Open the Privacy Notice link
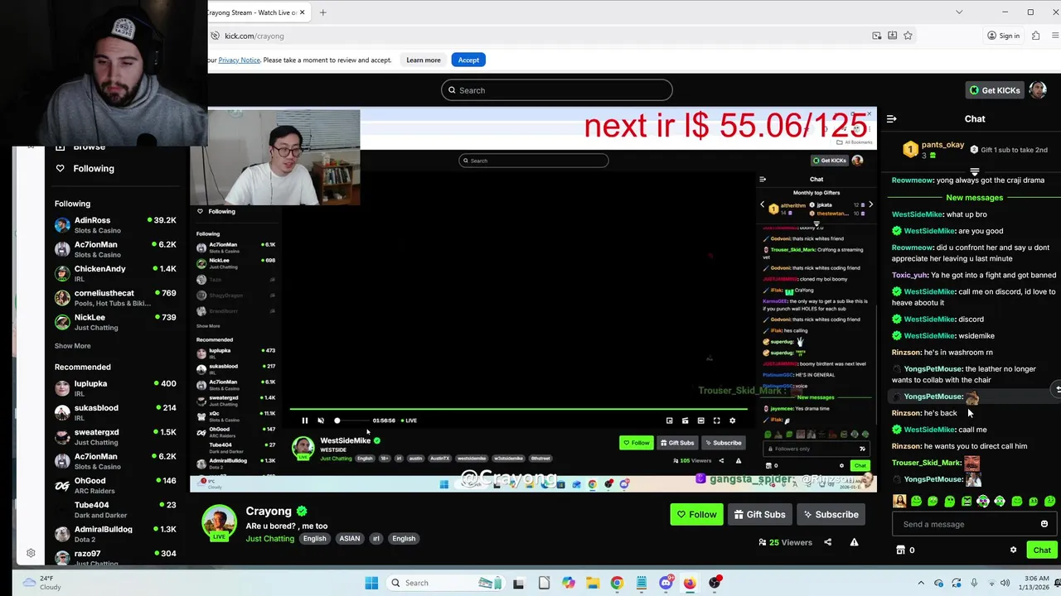 tap(240, 60)
